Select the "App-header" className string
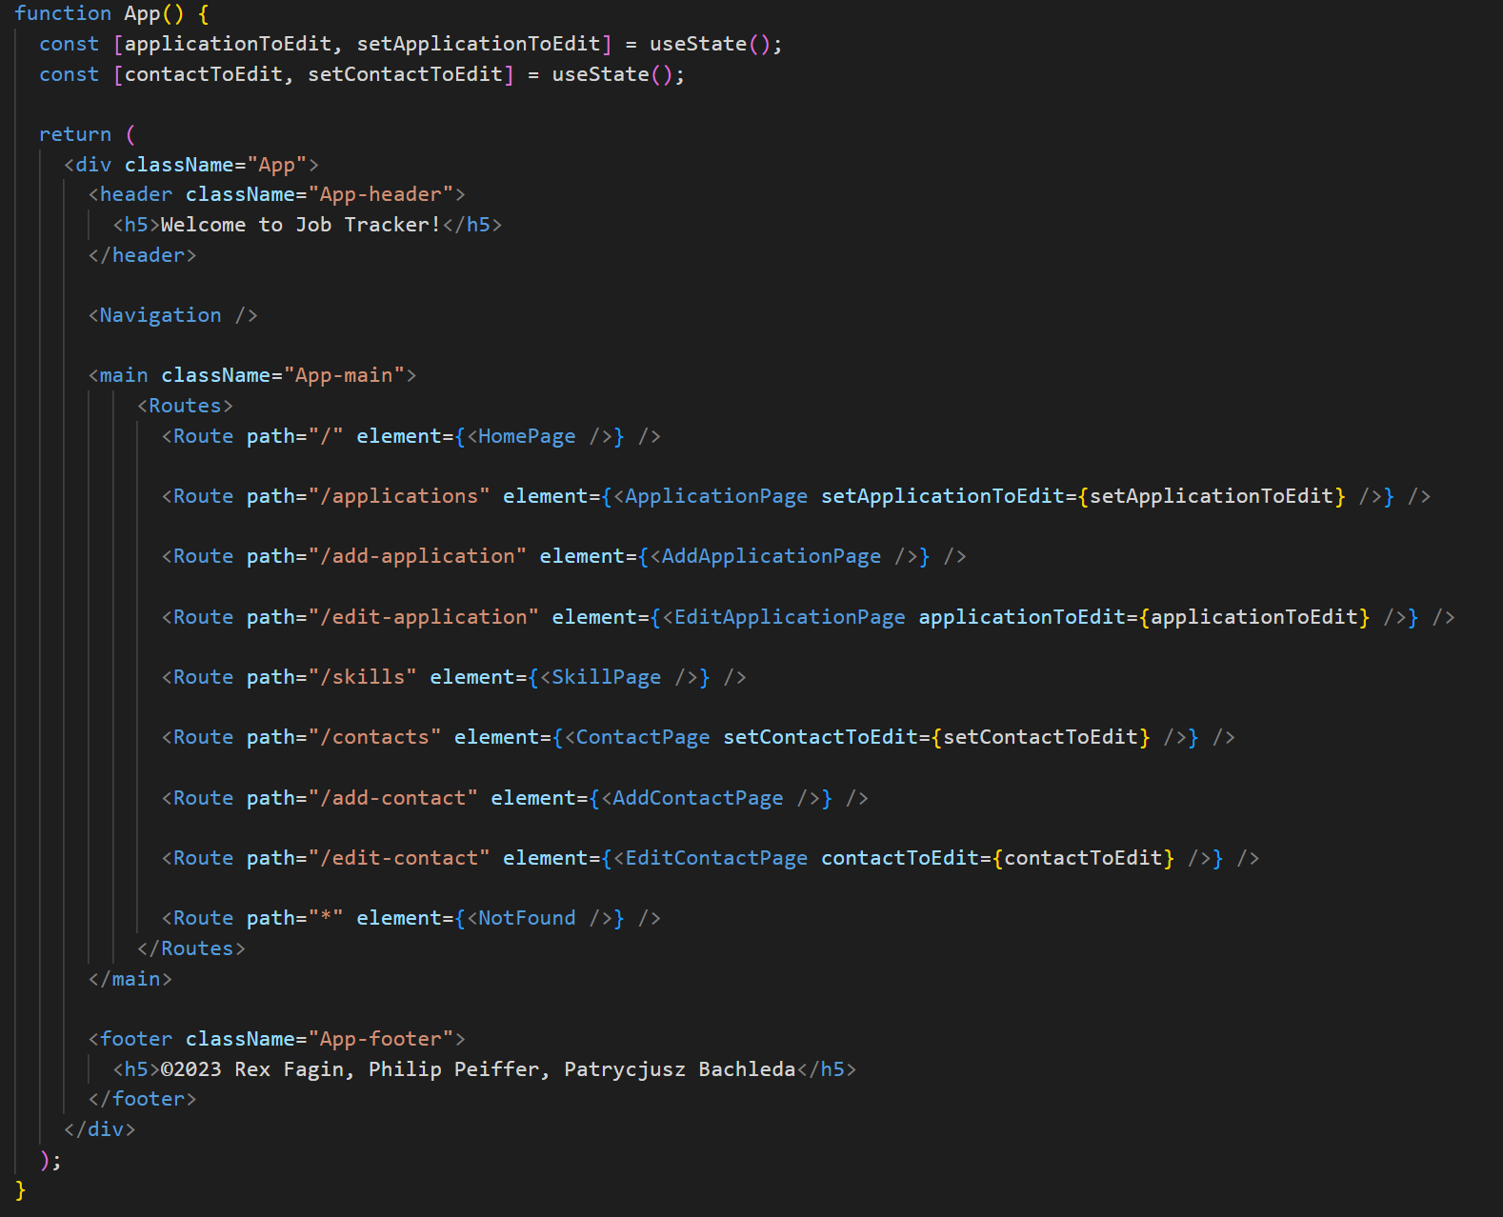The width and height of the screenshot is (1503, 1217). click(381, 194)
